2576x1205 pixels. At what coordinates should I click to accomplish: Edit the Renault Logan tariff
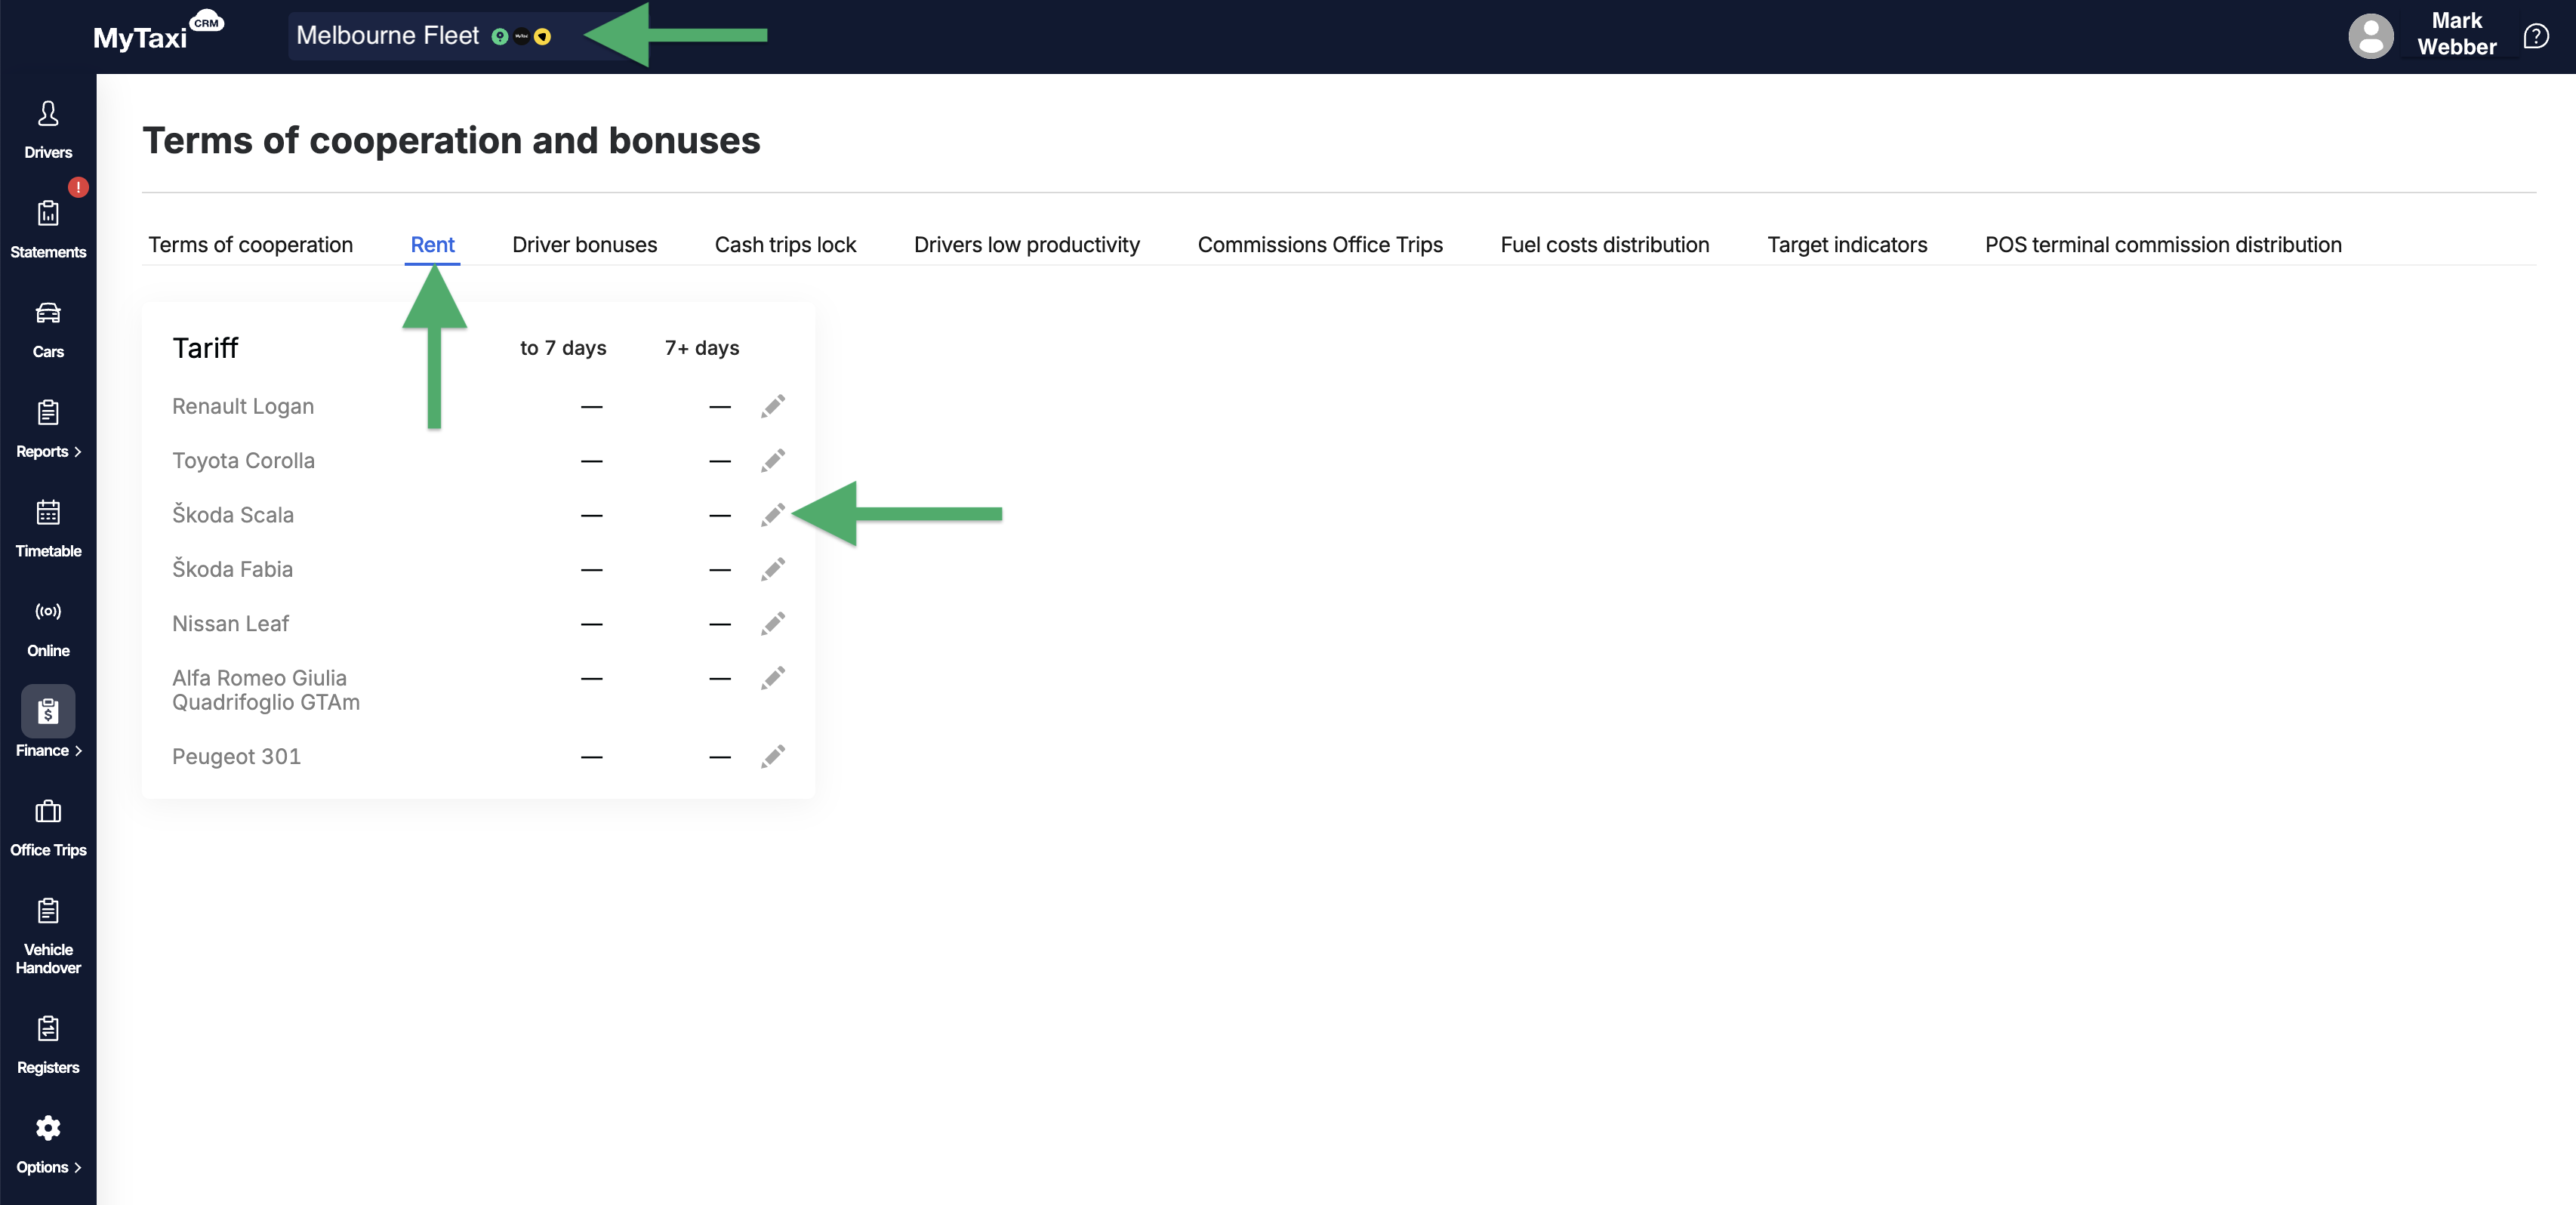tap(773, 406)
